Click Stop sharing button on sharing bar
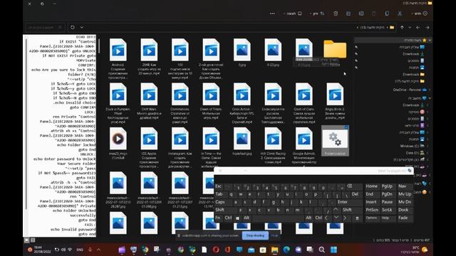The image size is (456, 256). tap(255, 235)
